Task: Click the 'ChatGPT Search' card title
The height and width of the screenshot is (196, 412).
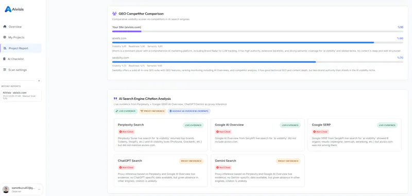Action: [130, 161]
